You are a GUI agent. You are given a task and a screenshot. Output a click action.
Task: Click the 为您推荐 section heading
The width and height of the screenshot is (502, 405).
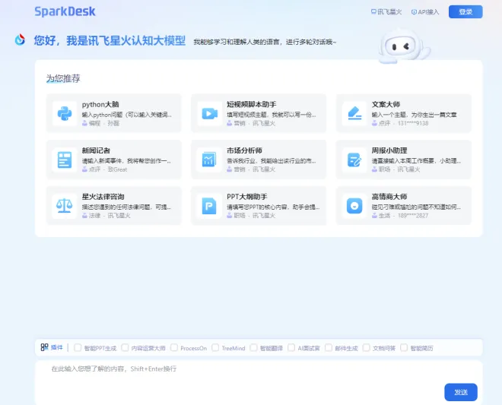63,78
